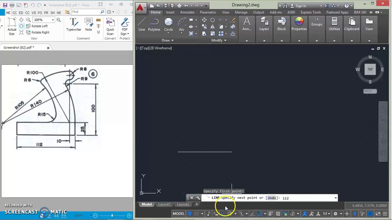This screenshot has height=220, width=392.
Task: Click the Zoom In magnifier in Foxit
Action: coord(58,20)
